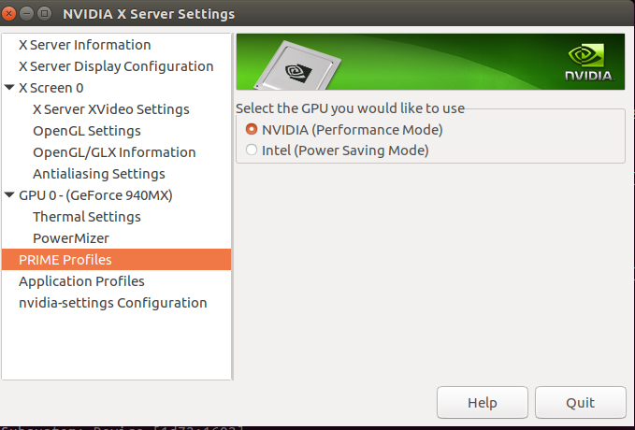Open the PowerMizer page
Viewport: 635px width, 430px height.
point(71,238)
